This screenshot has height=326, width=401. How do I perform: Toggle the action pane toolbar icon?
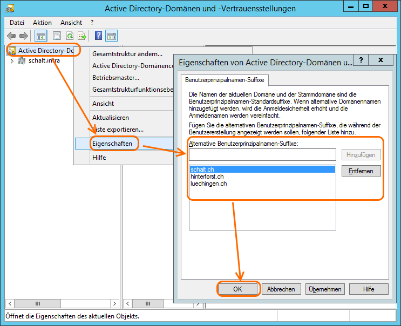[x=111, y=36]
